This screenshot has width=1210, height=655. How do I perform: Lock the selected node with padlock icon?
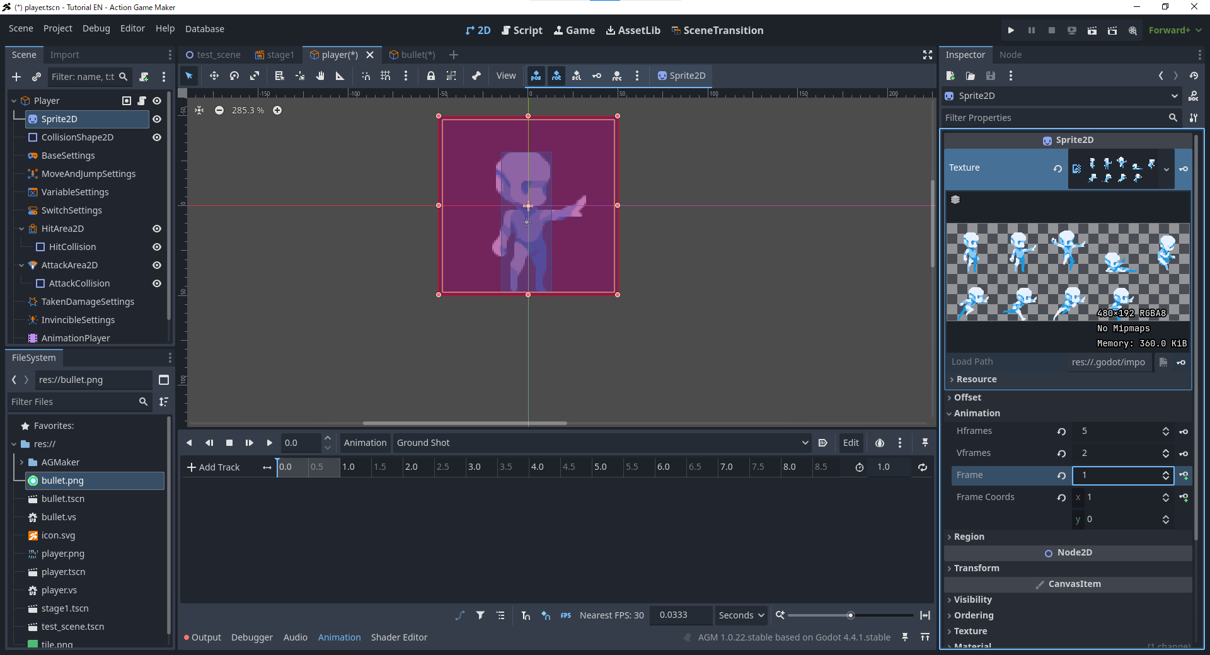(431, 76)
